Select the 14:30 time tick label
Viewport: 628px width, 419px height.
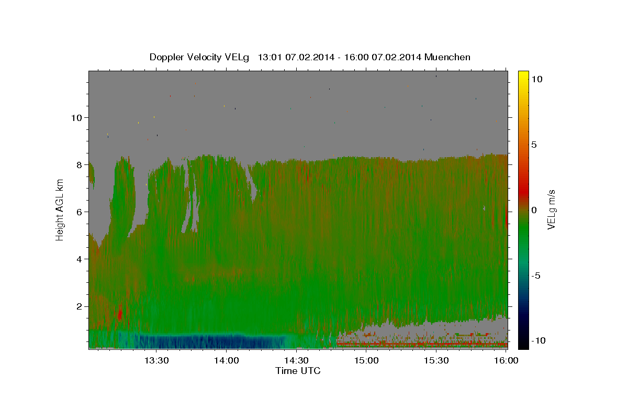[296, 361]
